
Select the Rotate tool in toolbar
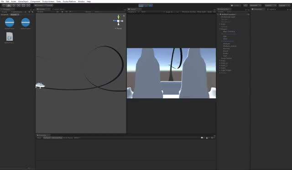pos(14,5)
